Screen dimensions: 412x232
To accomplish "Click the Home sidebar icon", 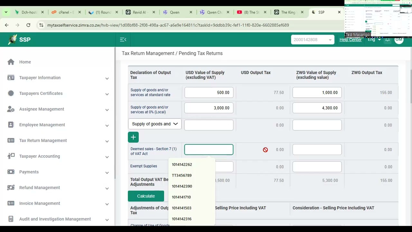I will coord(11,62).
